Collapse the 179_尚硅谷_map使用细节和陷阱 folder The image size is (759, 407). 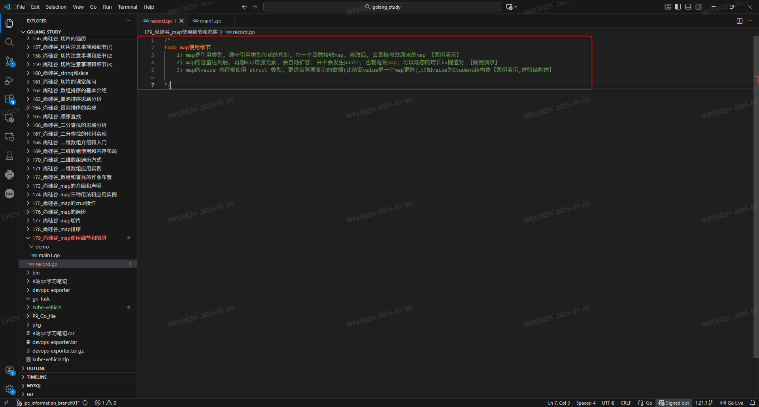pyautogui.click(x=78, y=238)
